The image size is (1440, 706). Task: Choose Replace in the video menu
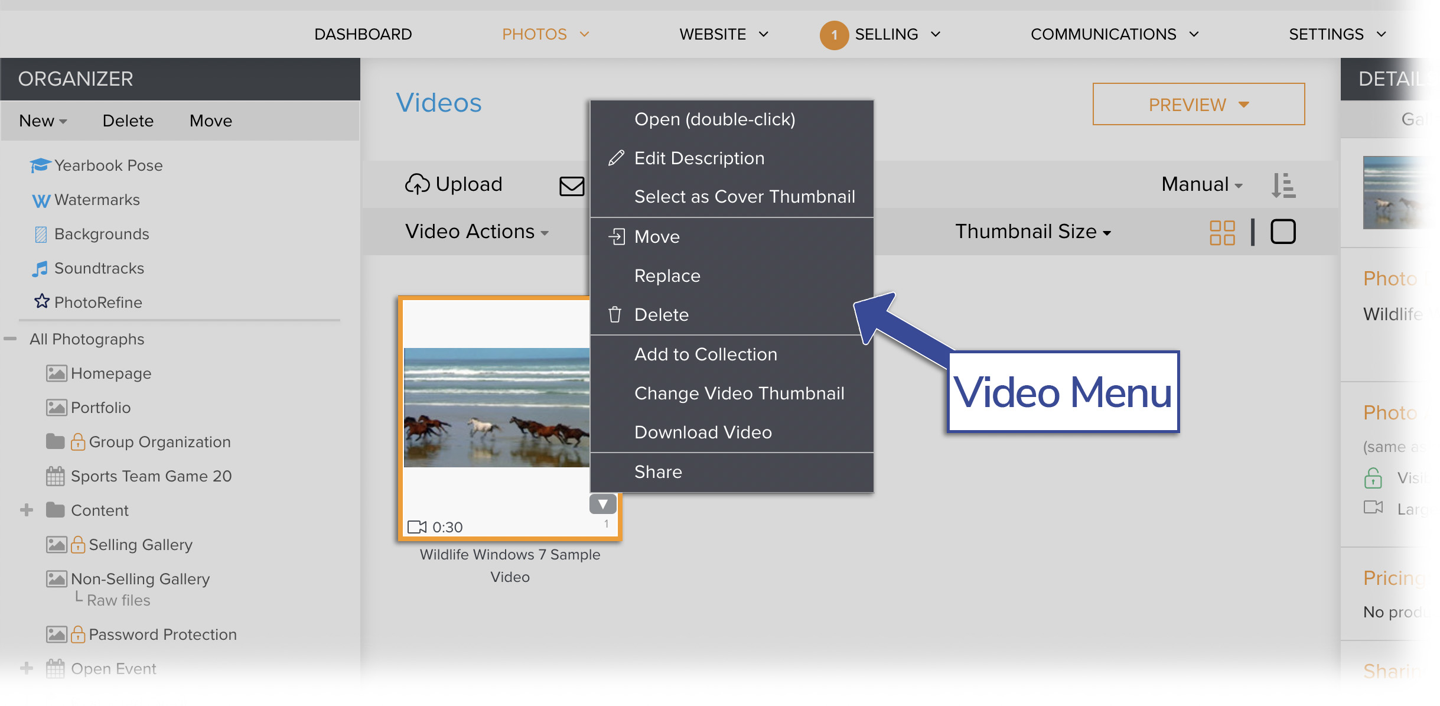pyautogui.click(x=732, y=276)
